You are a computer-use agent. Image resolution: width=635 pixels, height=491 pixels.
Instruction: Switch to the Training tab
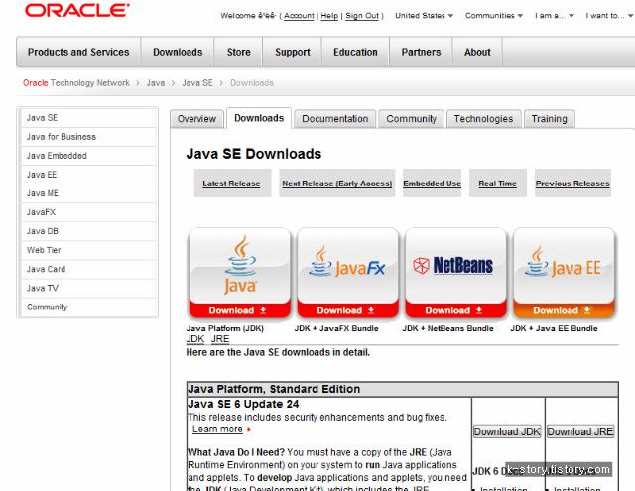(x=549, y=119)
